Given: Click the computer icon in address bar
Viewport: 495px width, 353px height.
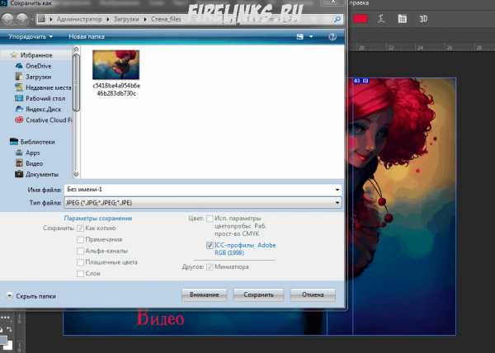Looking at the screenshot, I should [42, 19].
